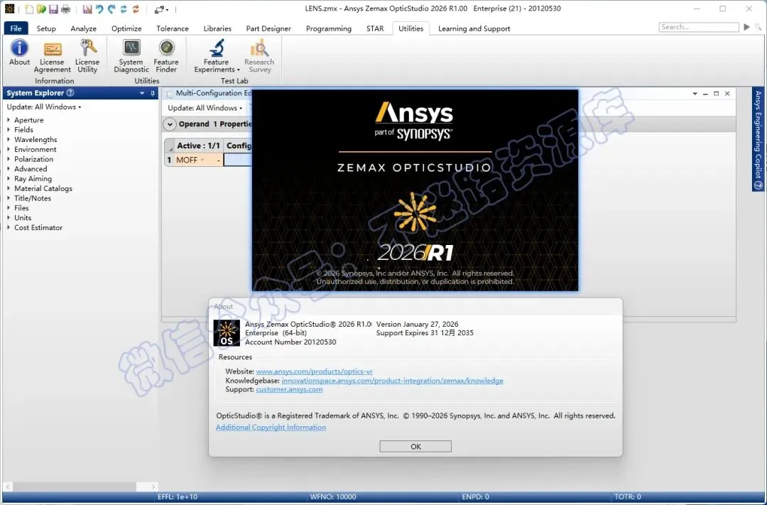The height and width of the screenshot is (505, 767).
Task: Click the Copilot help question icon
Action: (x=758, y=185)
